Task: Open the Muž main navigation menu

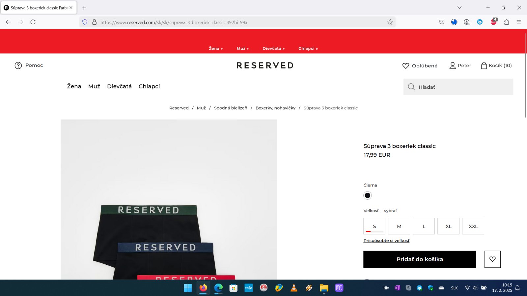Action: click(94, 86)
